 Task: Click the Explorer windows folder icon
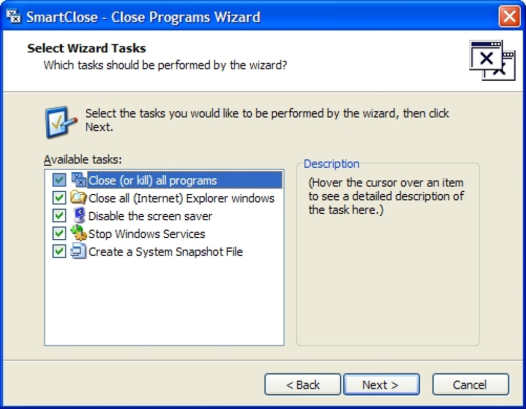tap(78, 198)
